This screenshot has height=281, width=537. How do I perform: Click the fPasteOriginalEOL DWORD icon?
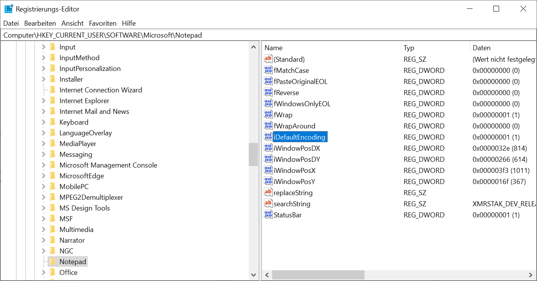tap(268, 81)
